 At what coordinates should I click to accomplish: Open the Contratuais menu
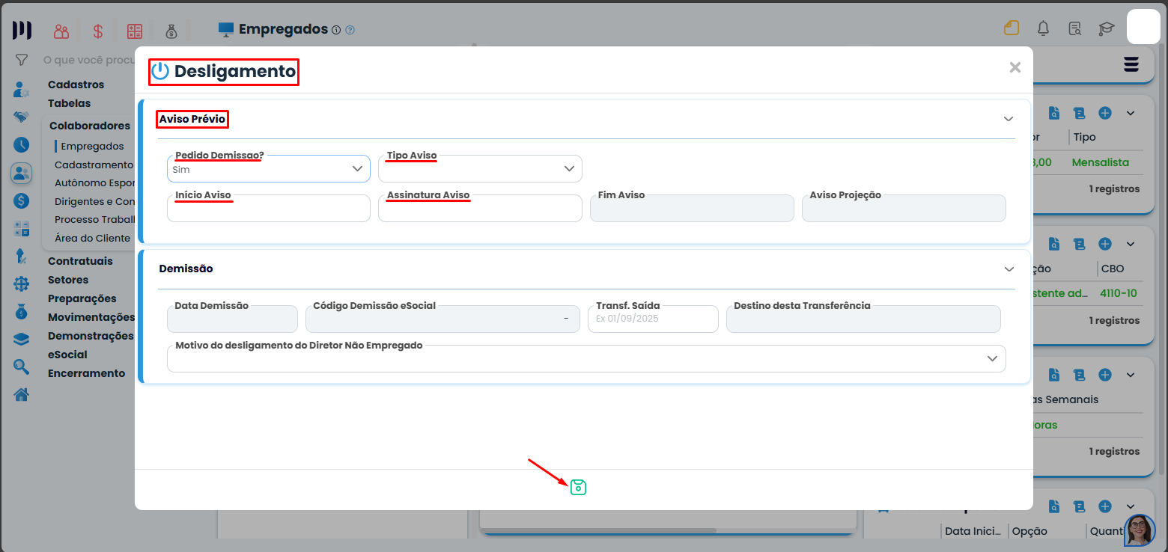tap(81, 261)
